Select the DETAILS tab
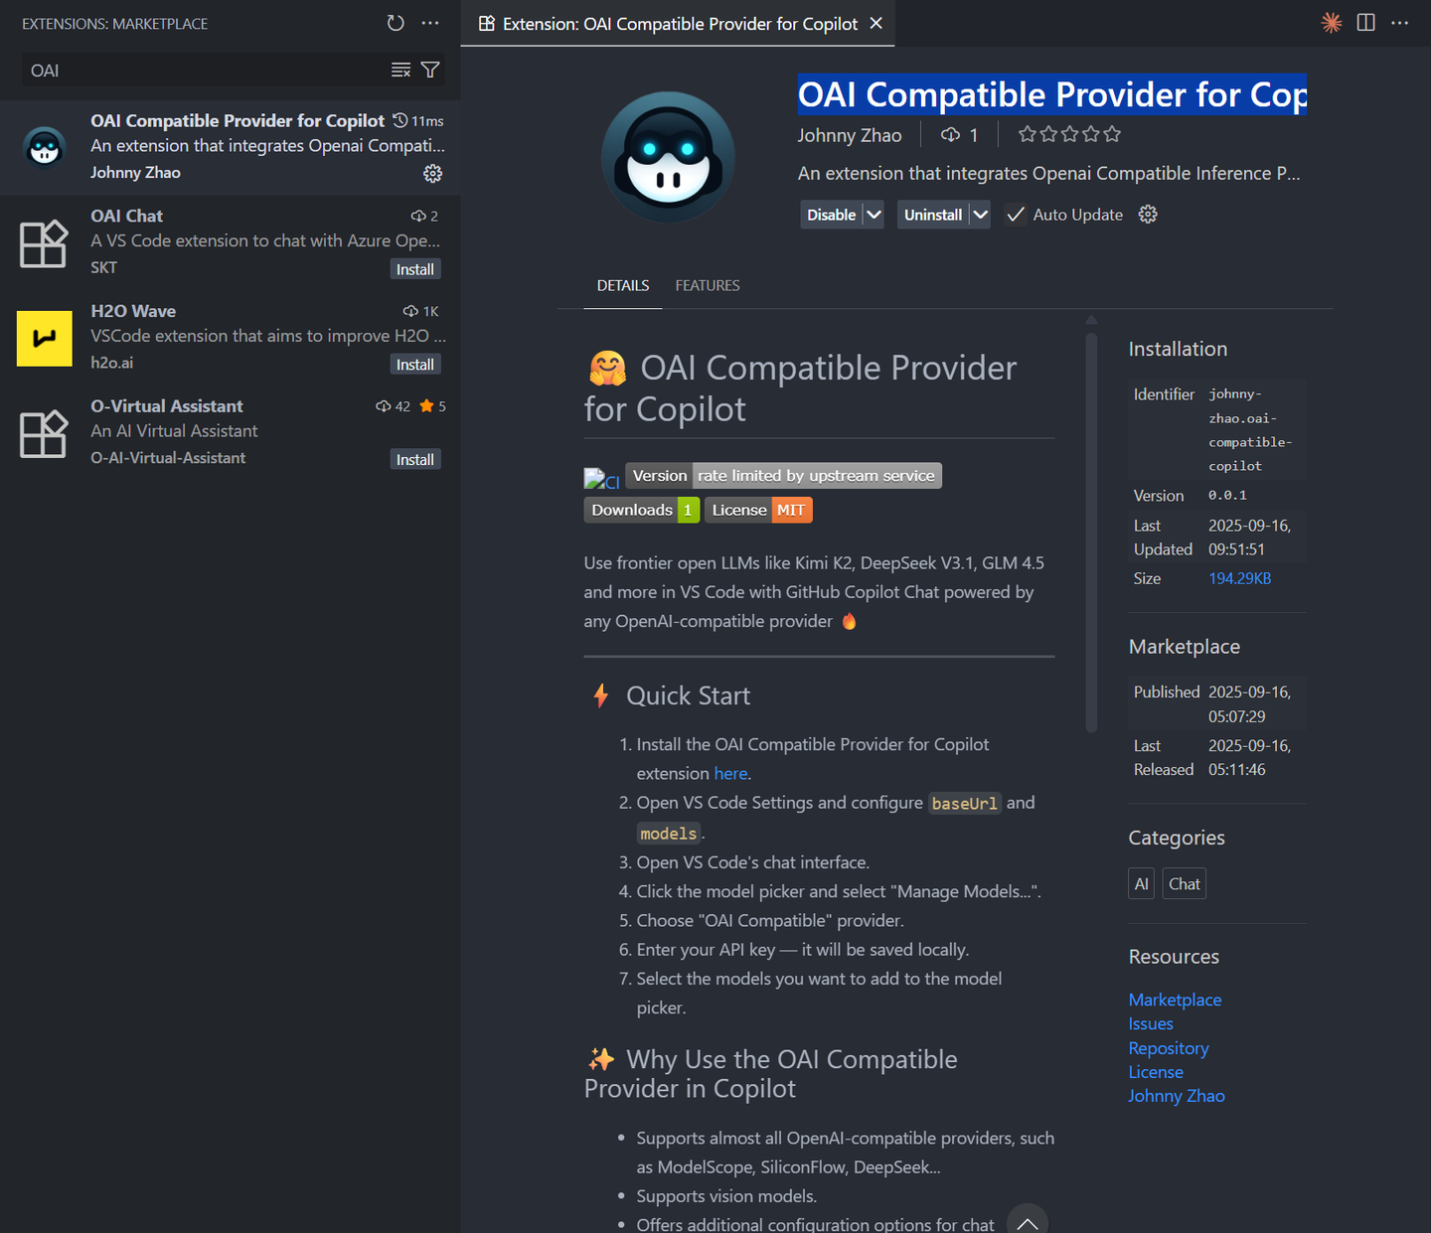Screen dimensions: 1431x1233 click(622, 285)
